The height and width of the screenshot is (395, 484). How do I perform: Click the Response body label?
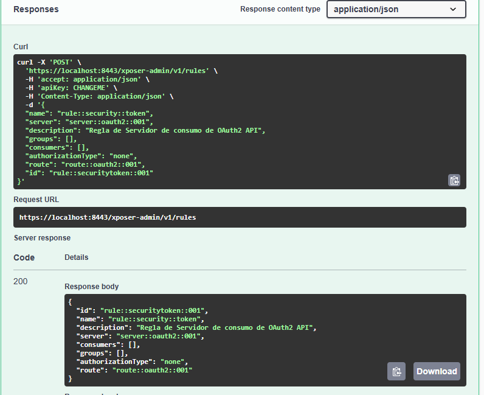tap(92, 287)
